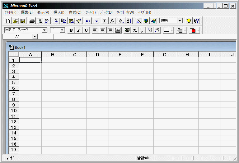Open the データ(D) menu
Viewport: 239px width, 163px height.
pos(106,12)
